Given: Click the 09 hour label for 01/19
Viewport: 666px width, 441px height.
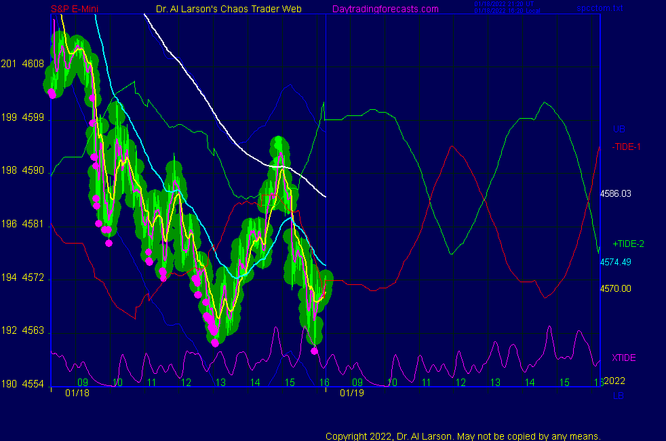Looking at the screenshot, I should [357, 383].
